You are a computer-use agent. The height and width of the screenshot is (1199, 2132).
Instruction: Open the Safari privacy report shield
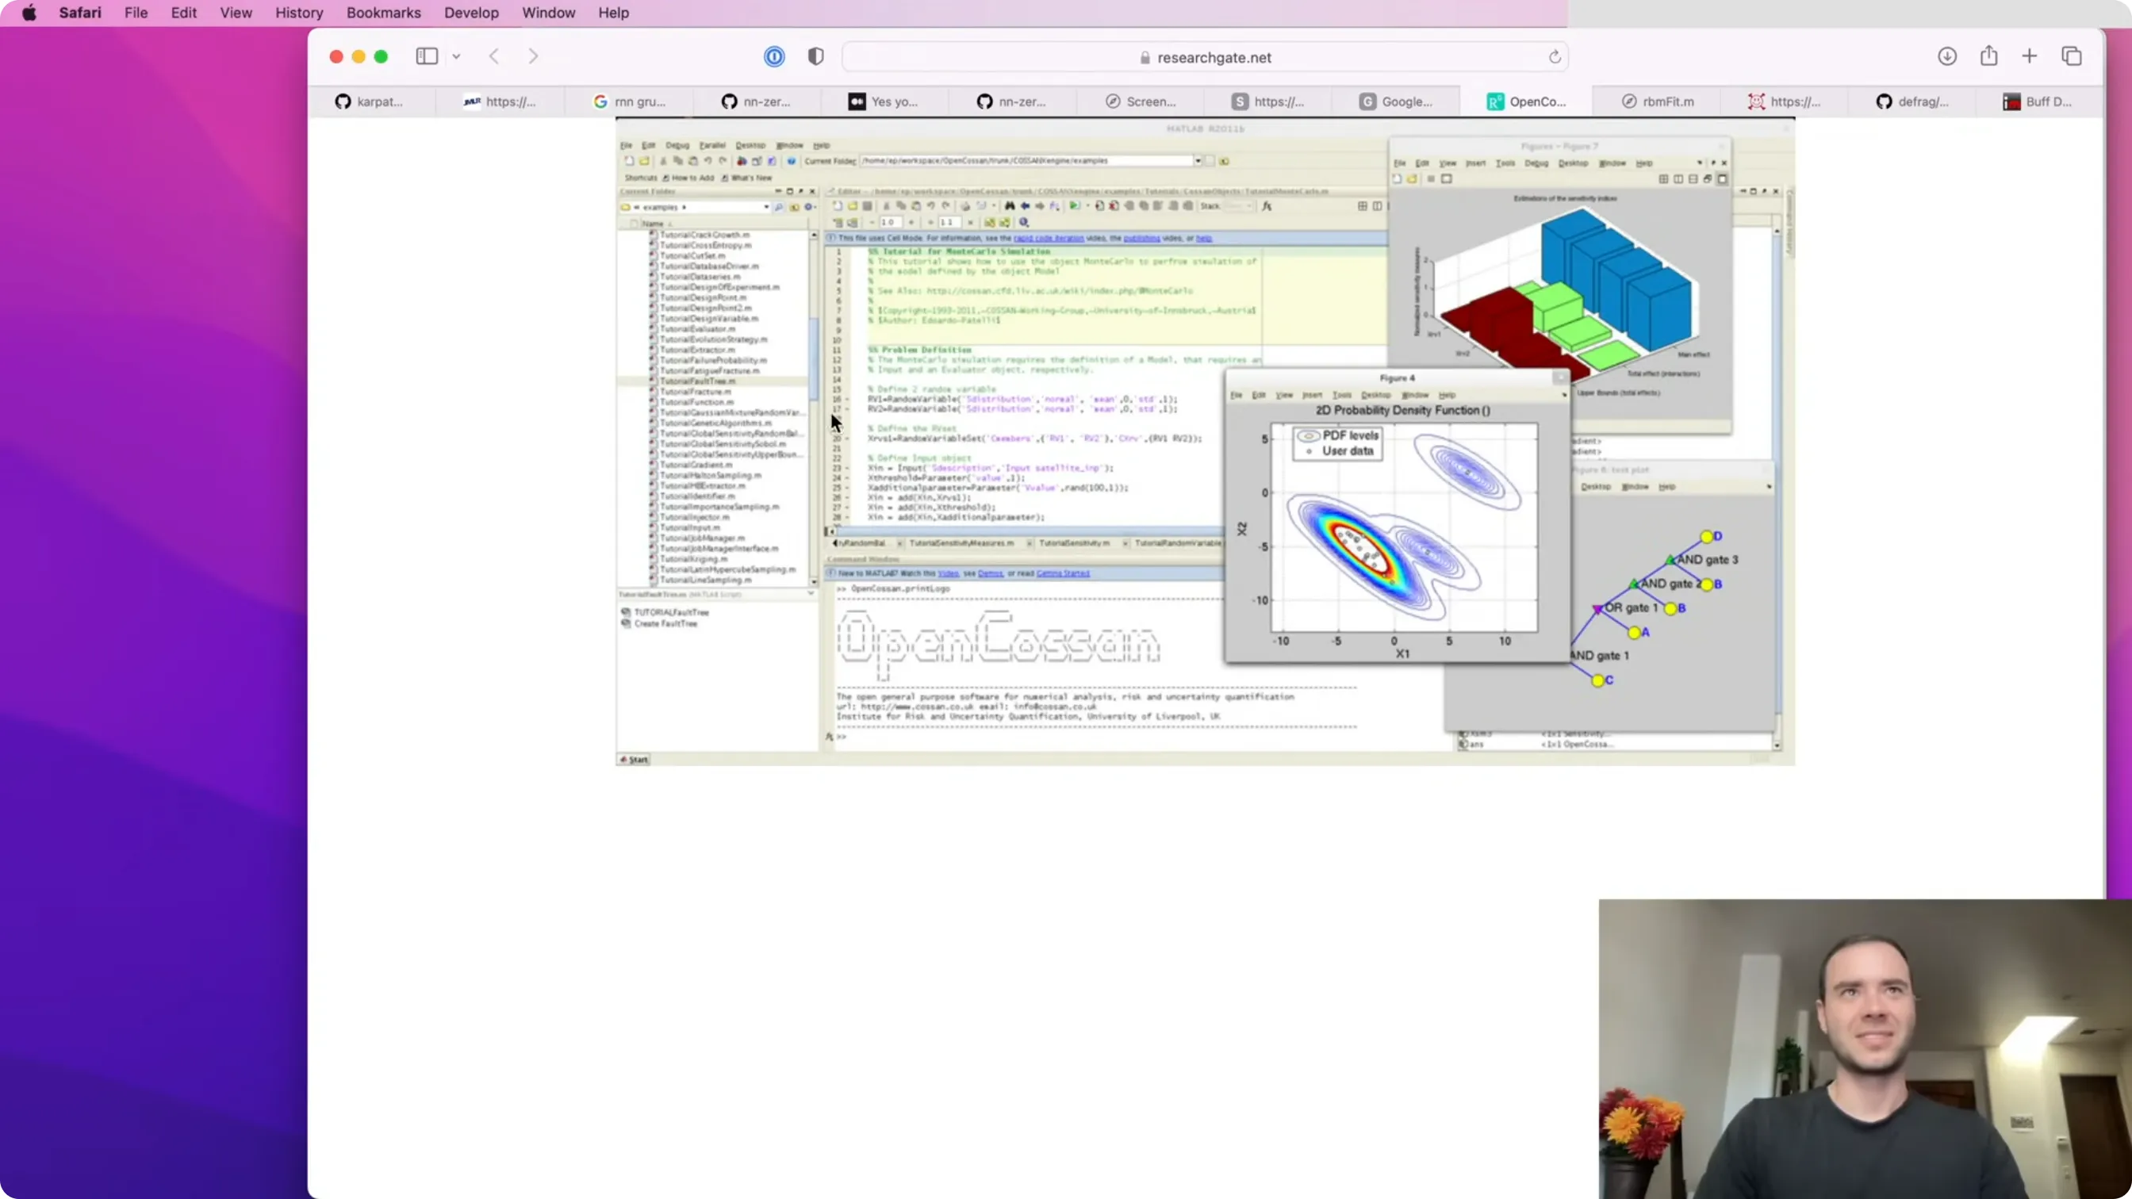coord(816,56)
